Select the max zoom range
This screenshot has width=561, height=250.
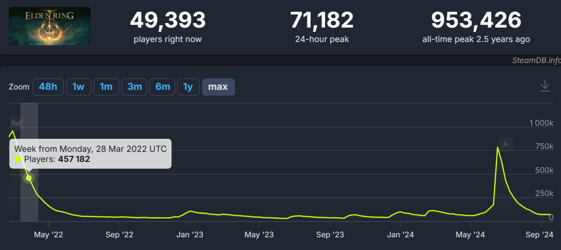point(218,87)
